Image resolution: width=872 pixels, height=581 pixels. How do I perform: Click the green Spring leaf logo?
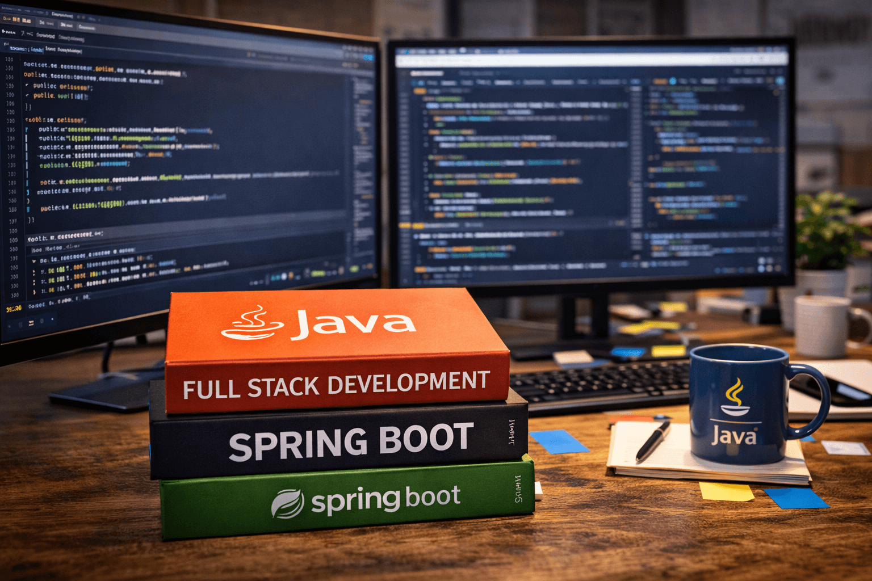tap(287, 503)
